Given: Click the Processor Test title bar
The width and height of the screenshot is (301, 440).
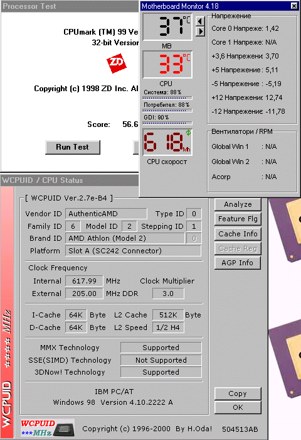Looking at the screenshot, I should [70, 6].
